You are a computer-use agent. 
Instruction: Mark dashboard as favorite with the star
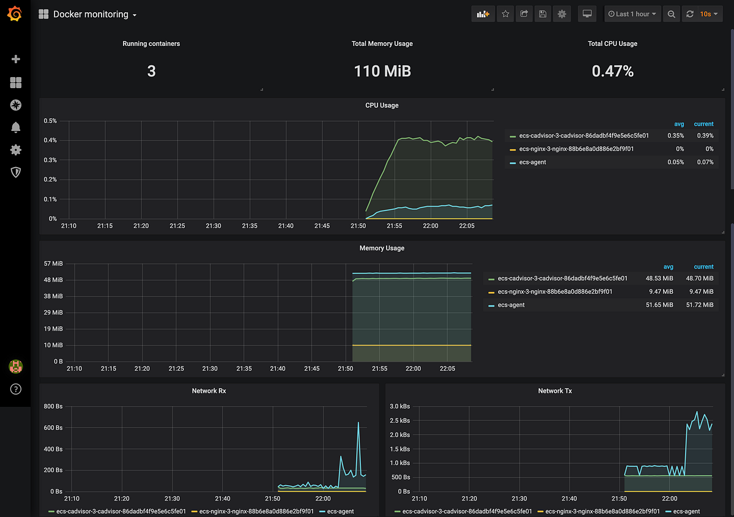coord(505,13)
